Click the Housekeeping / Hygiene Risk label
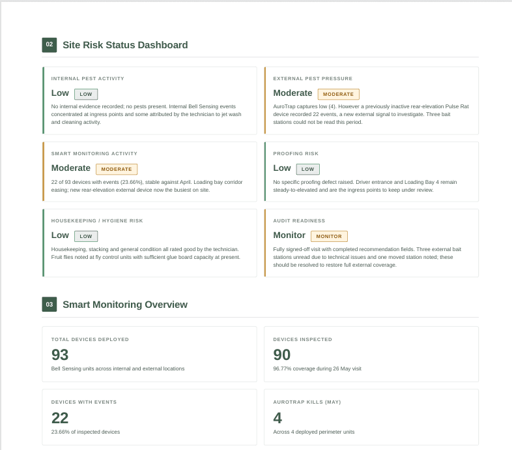The height and width of the screenshot is (450, 512). [x=97, y=220]
